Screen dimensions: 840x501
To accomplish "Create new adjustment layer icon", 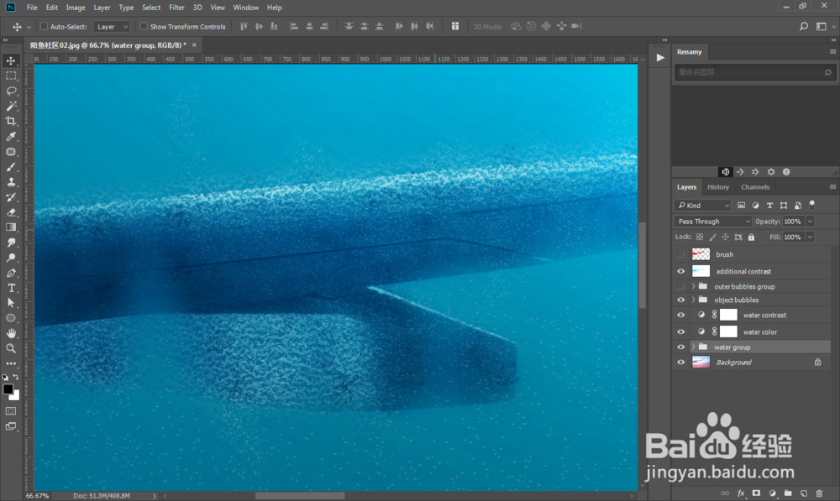I will point(772,493).
